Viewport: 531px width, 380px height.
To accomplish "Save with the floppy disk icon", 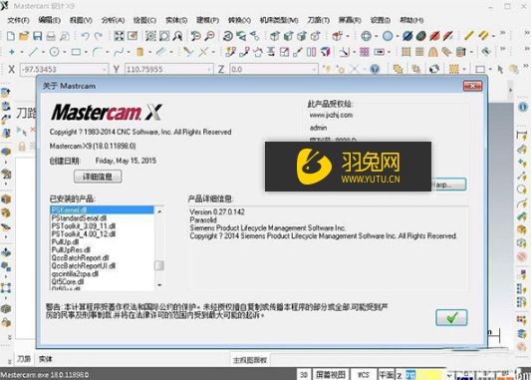I will coord(37,36).
